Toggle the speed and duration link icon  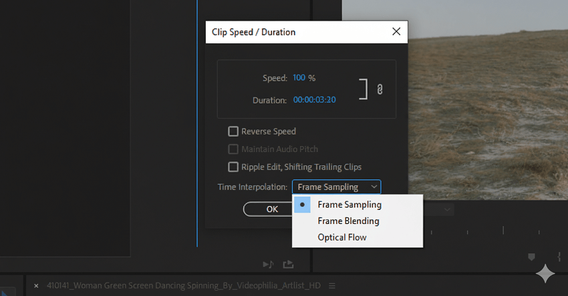coord(380,89)
